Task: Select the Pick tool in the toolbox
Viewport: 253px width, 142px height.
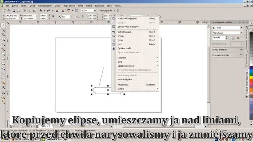Action: tap(3, 25)
